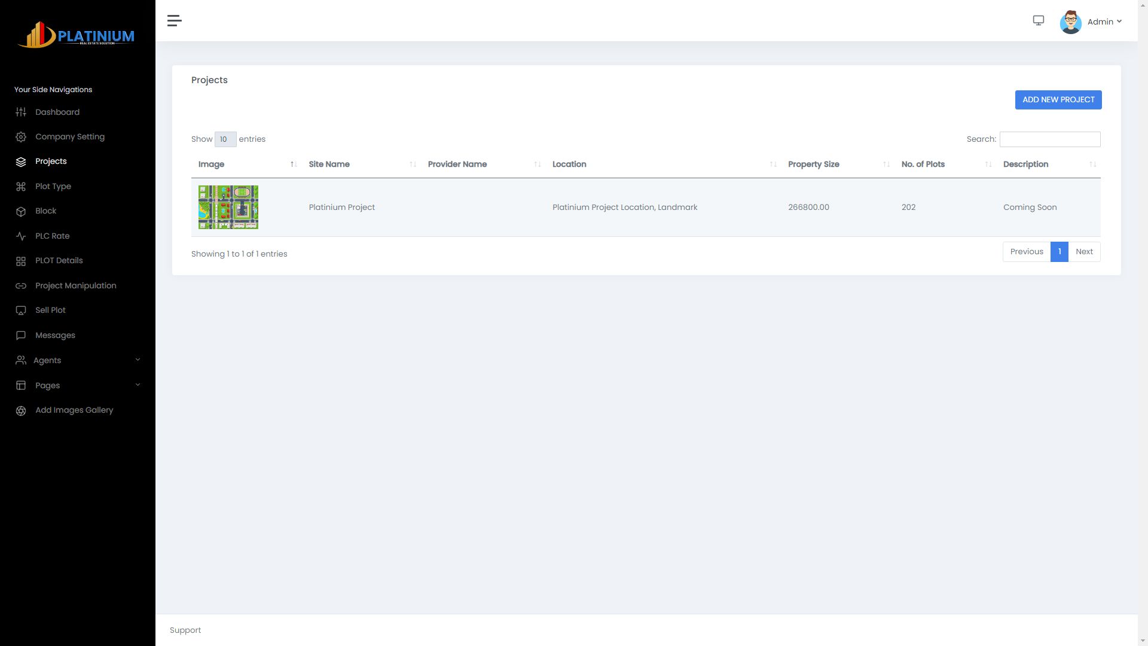Click the Block cube icon
The height and width of the screenshot is (646, 1148).
pyautogui.click(x=21, y=211)
